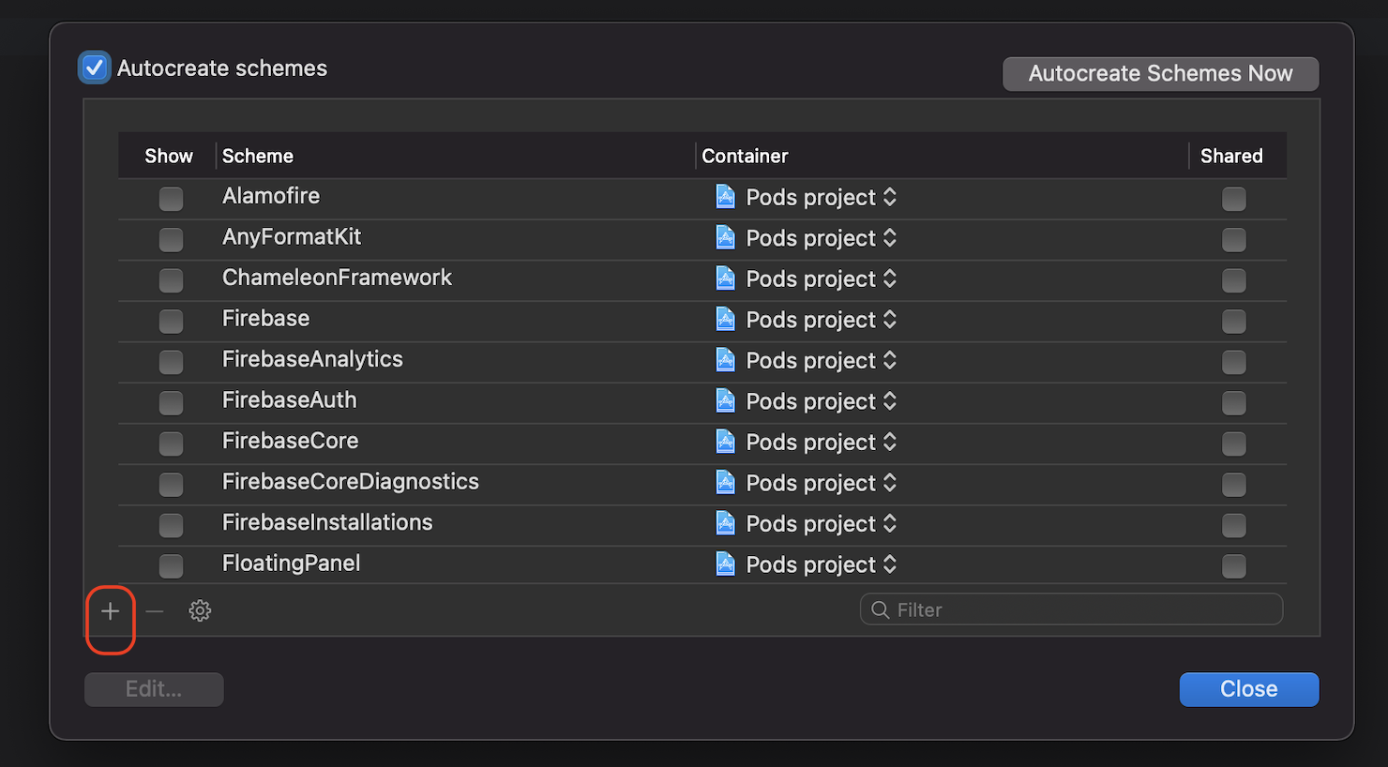Toggle Show checkbox for ChameleonFramework

pyautogui.click(x=171, y=280)
